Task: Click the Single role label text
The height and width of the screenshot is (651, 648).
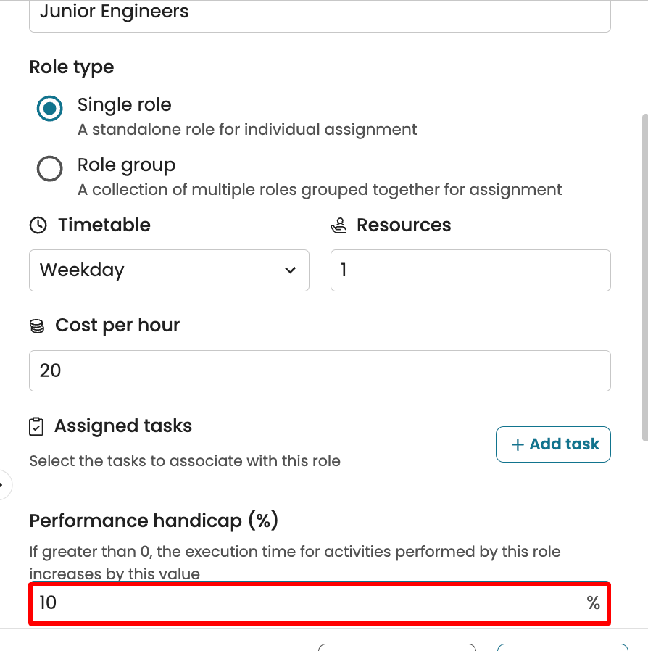Action: (x=124, y=105)
